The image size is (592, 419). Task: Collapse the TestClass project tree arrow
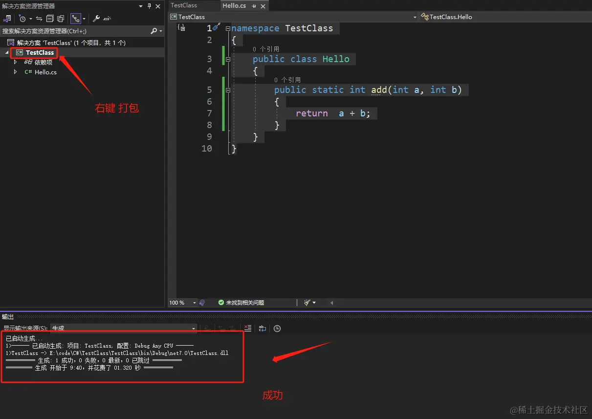coord(7,52)
